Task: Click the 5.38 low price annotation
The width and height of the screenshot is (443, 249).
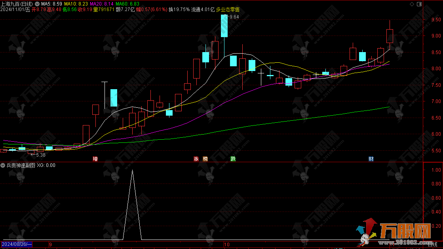Action: (41, 155)
